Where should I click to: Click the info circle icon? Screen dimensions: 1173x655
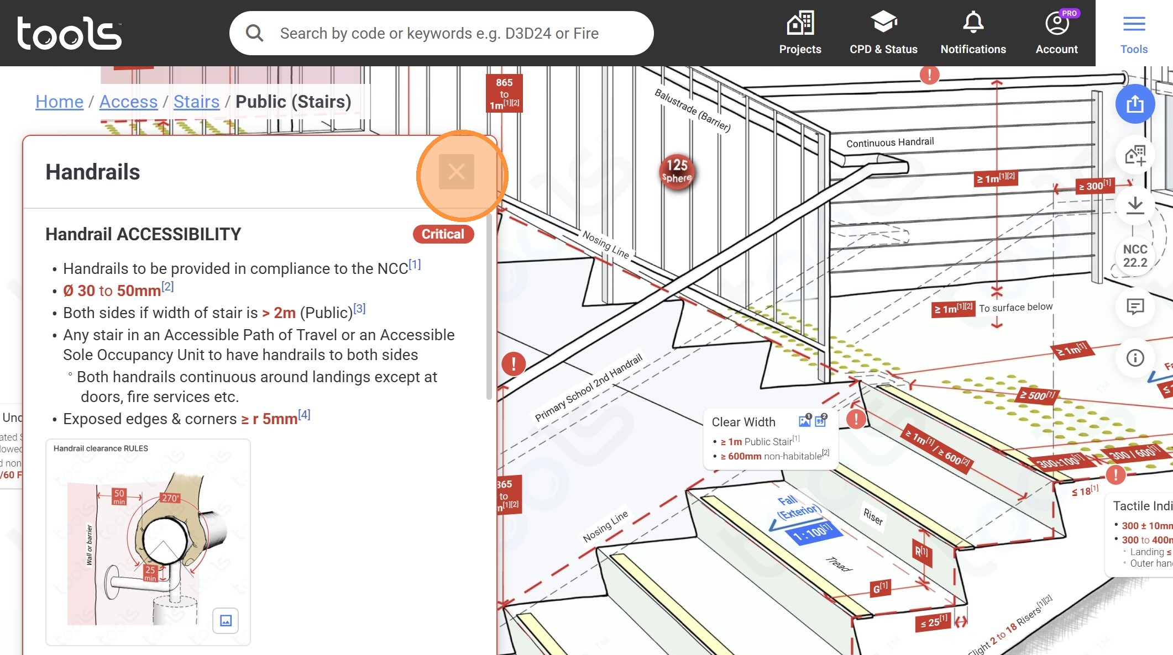(1135, 358)
